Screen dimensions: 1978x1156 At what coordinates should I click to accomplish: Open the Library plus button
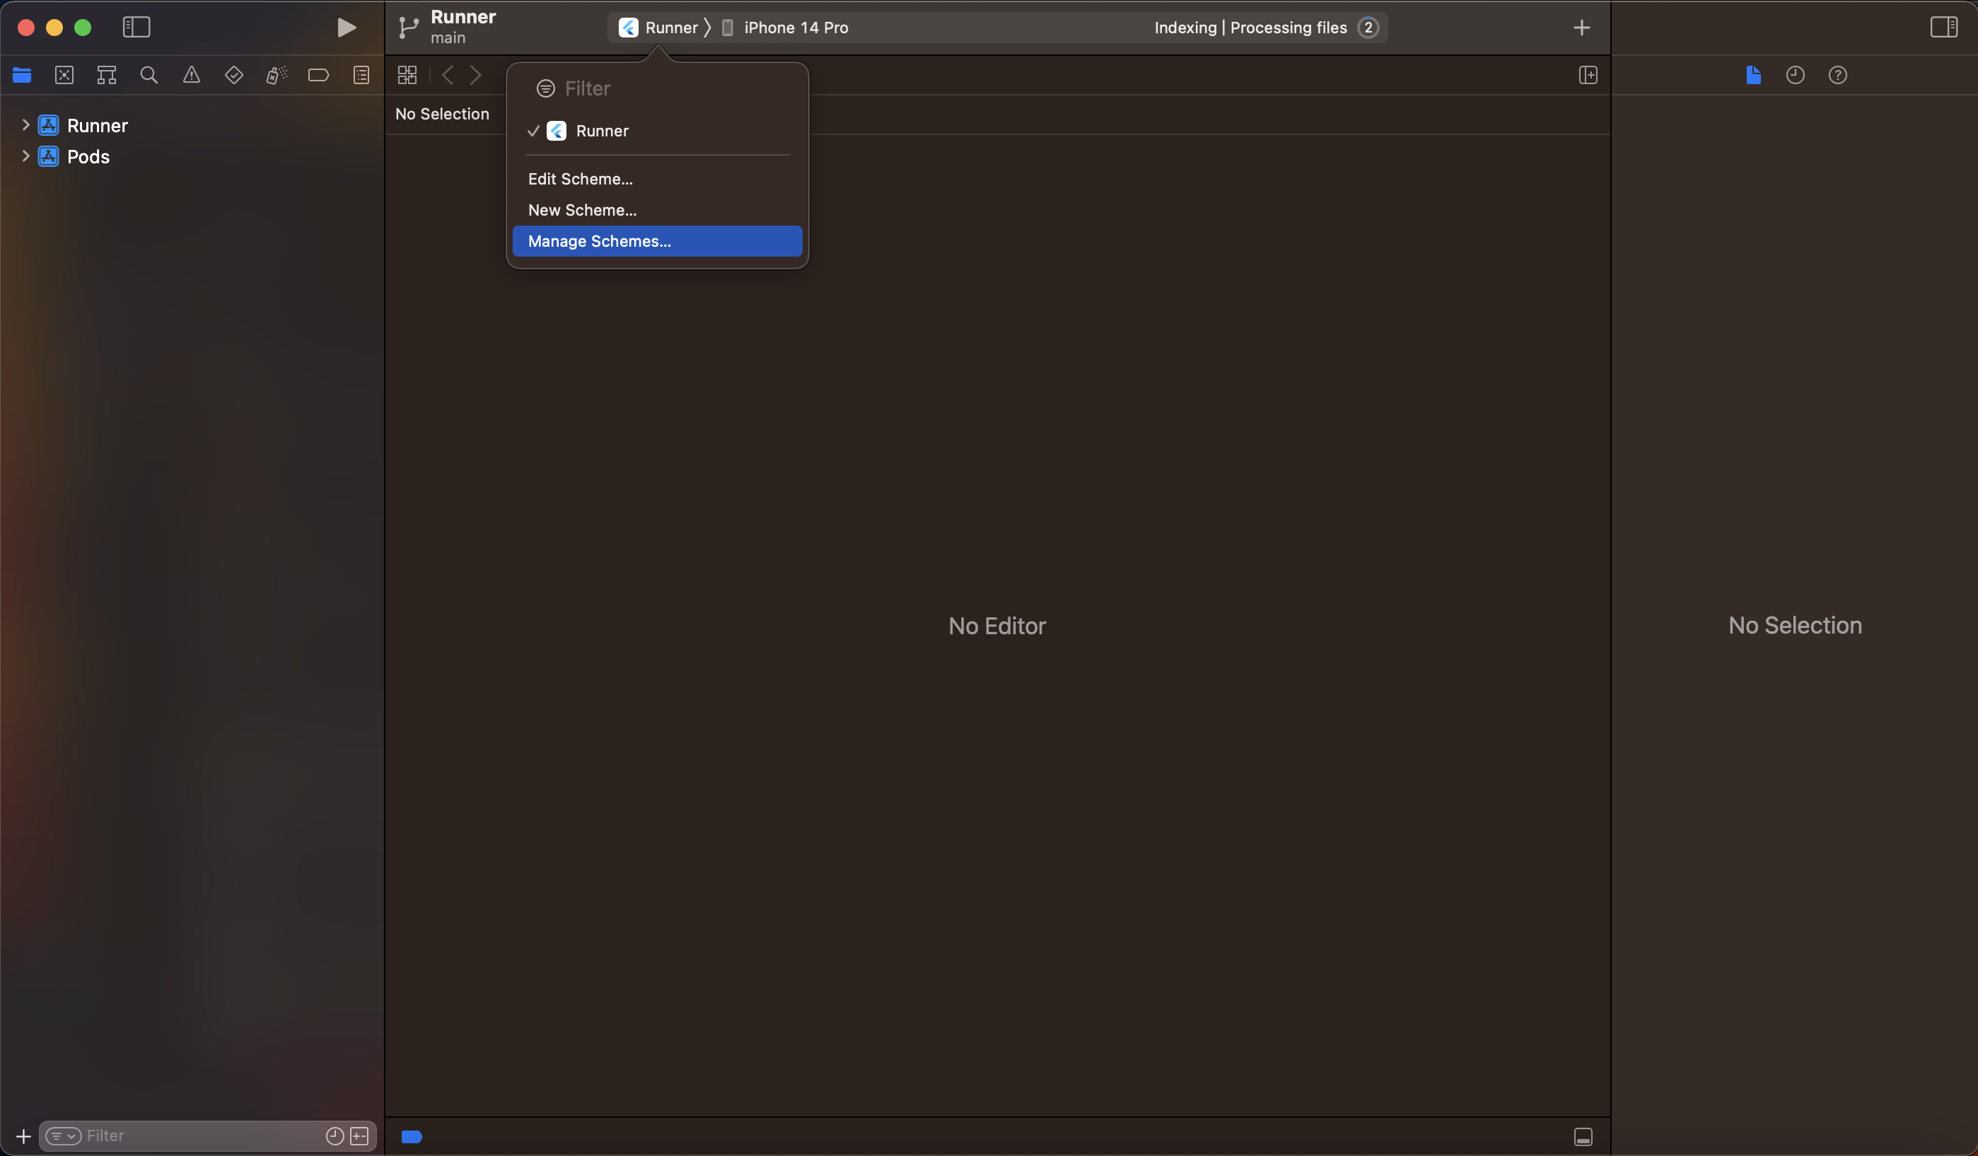tap(1581, 28)
